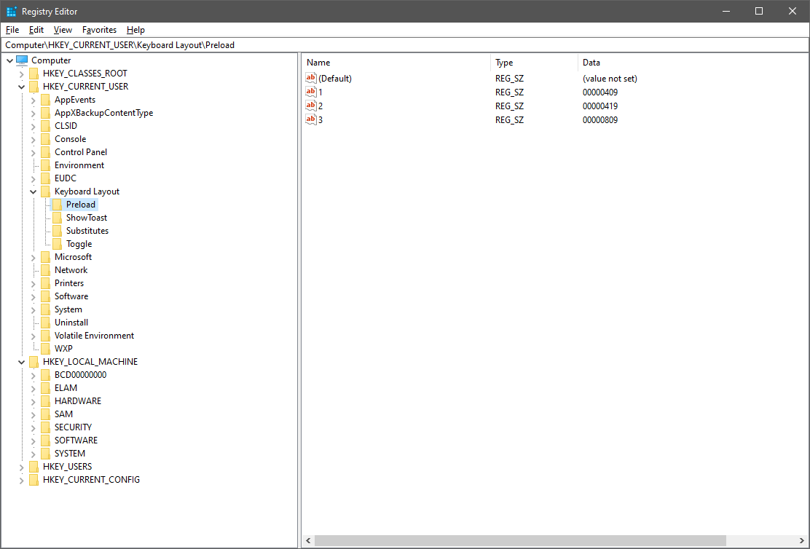This screenshot has height=549, width=810.
Task: Click the HKEY_CLASSES_ROOT folder icon
Action: (x=34, y=74)
